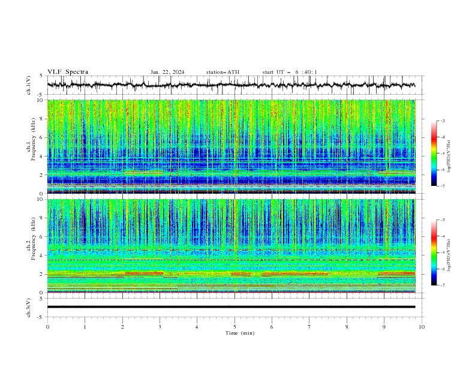The image size is (475, 367).
Task: Click the ch.1 voltage waveform trace
Action: [231, 85]
